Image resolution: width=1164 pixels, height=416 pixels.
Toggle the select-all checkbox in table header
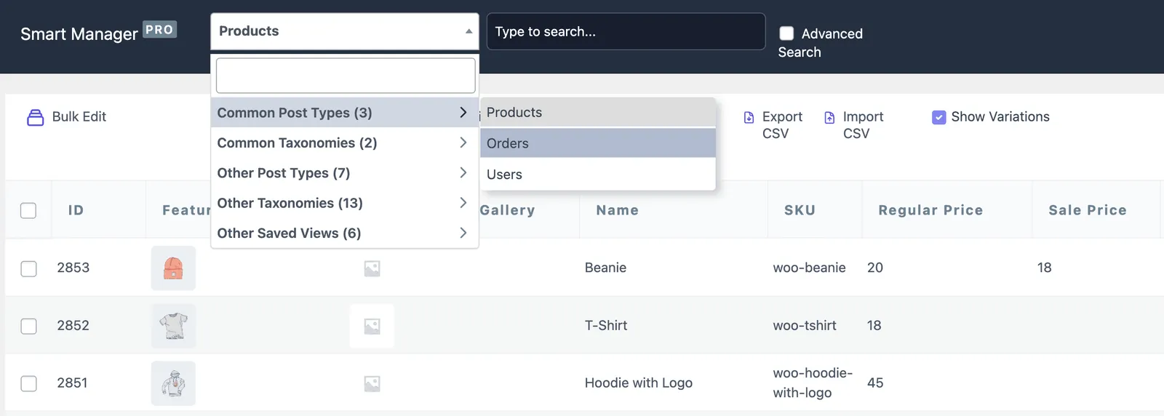pyautogui.click(x=28, y=211)
